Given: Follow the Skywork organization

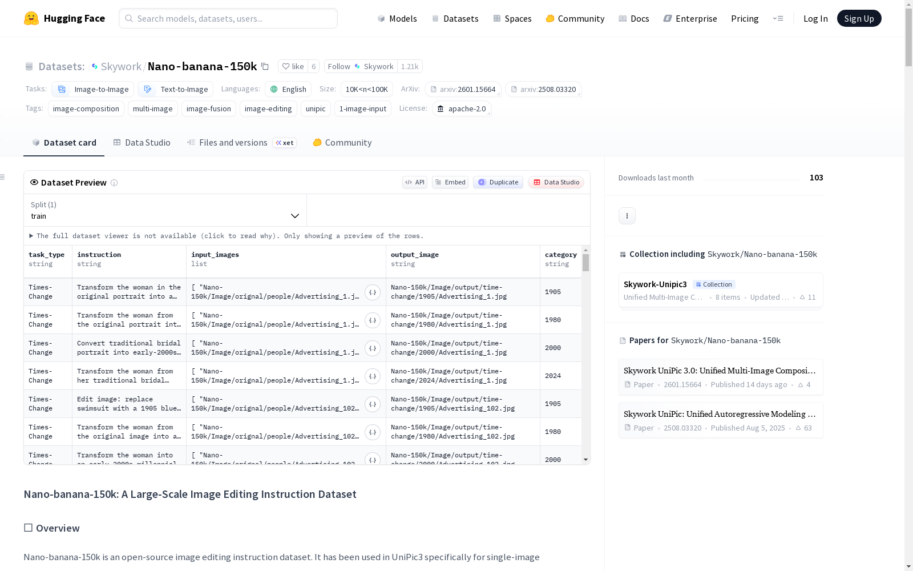Looking at the screenshot, I should tap(361, 66).
